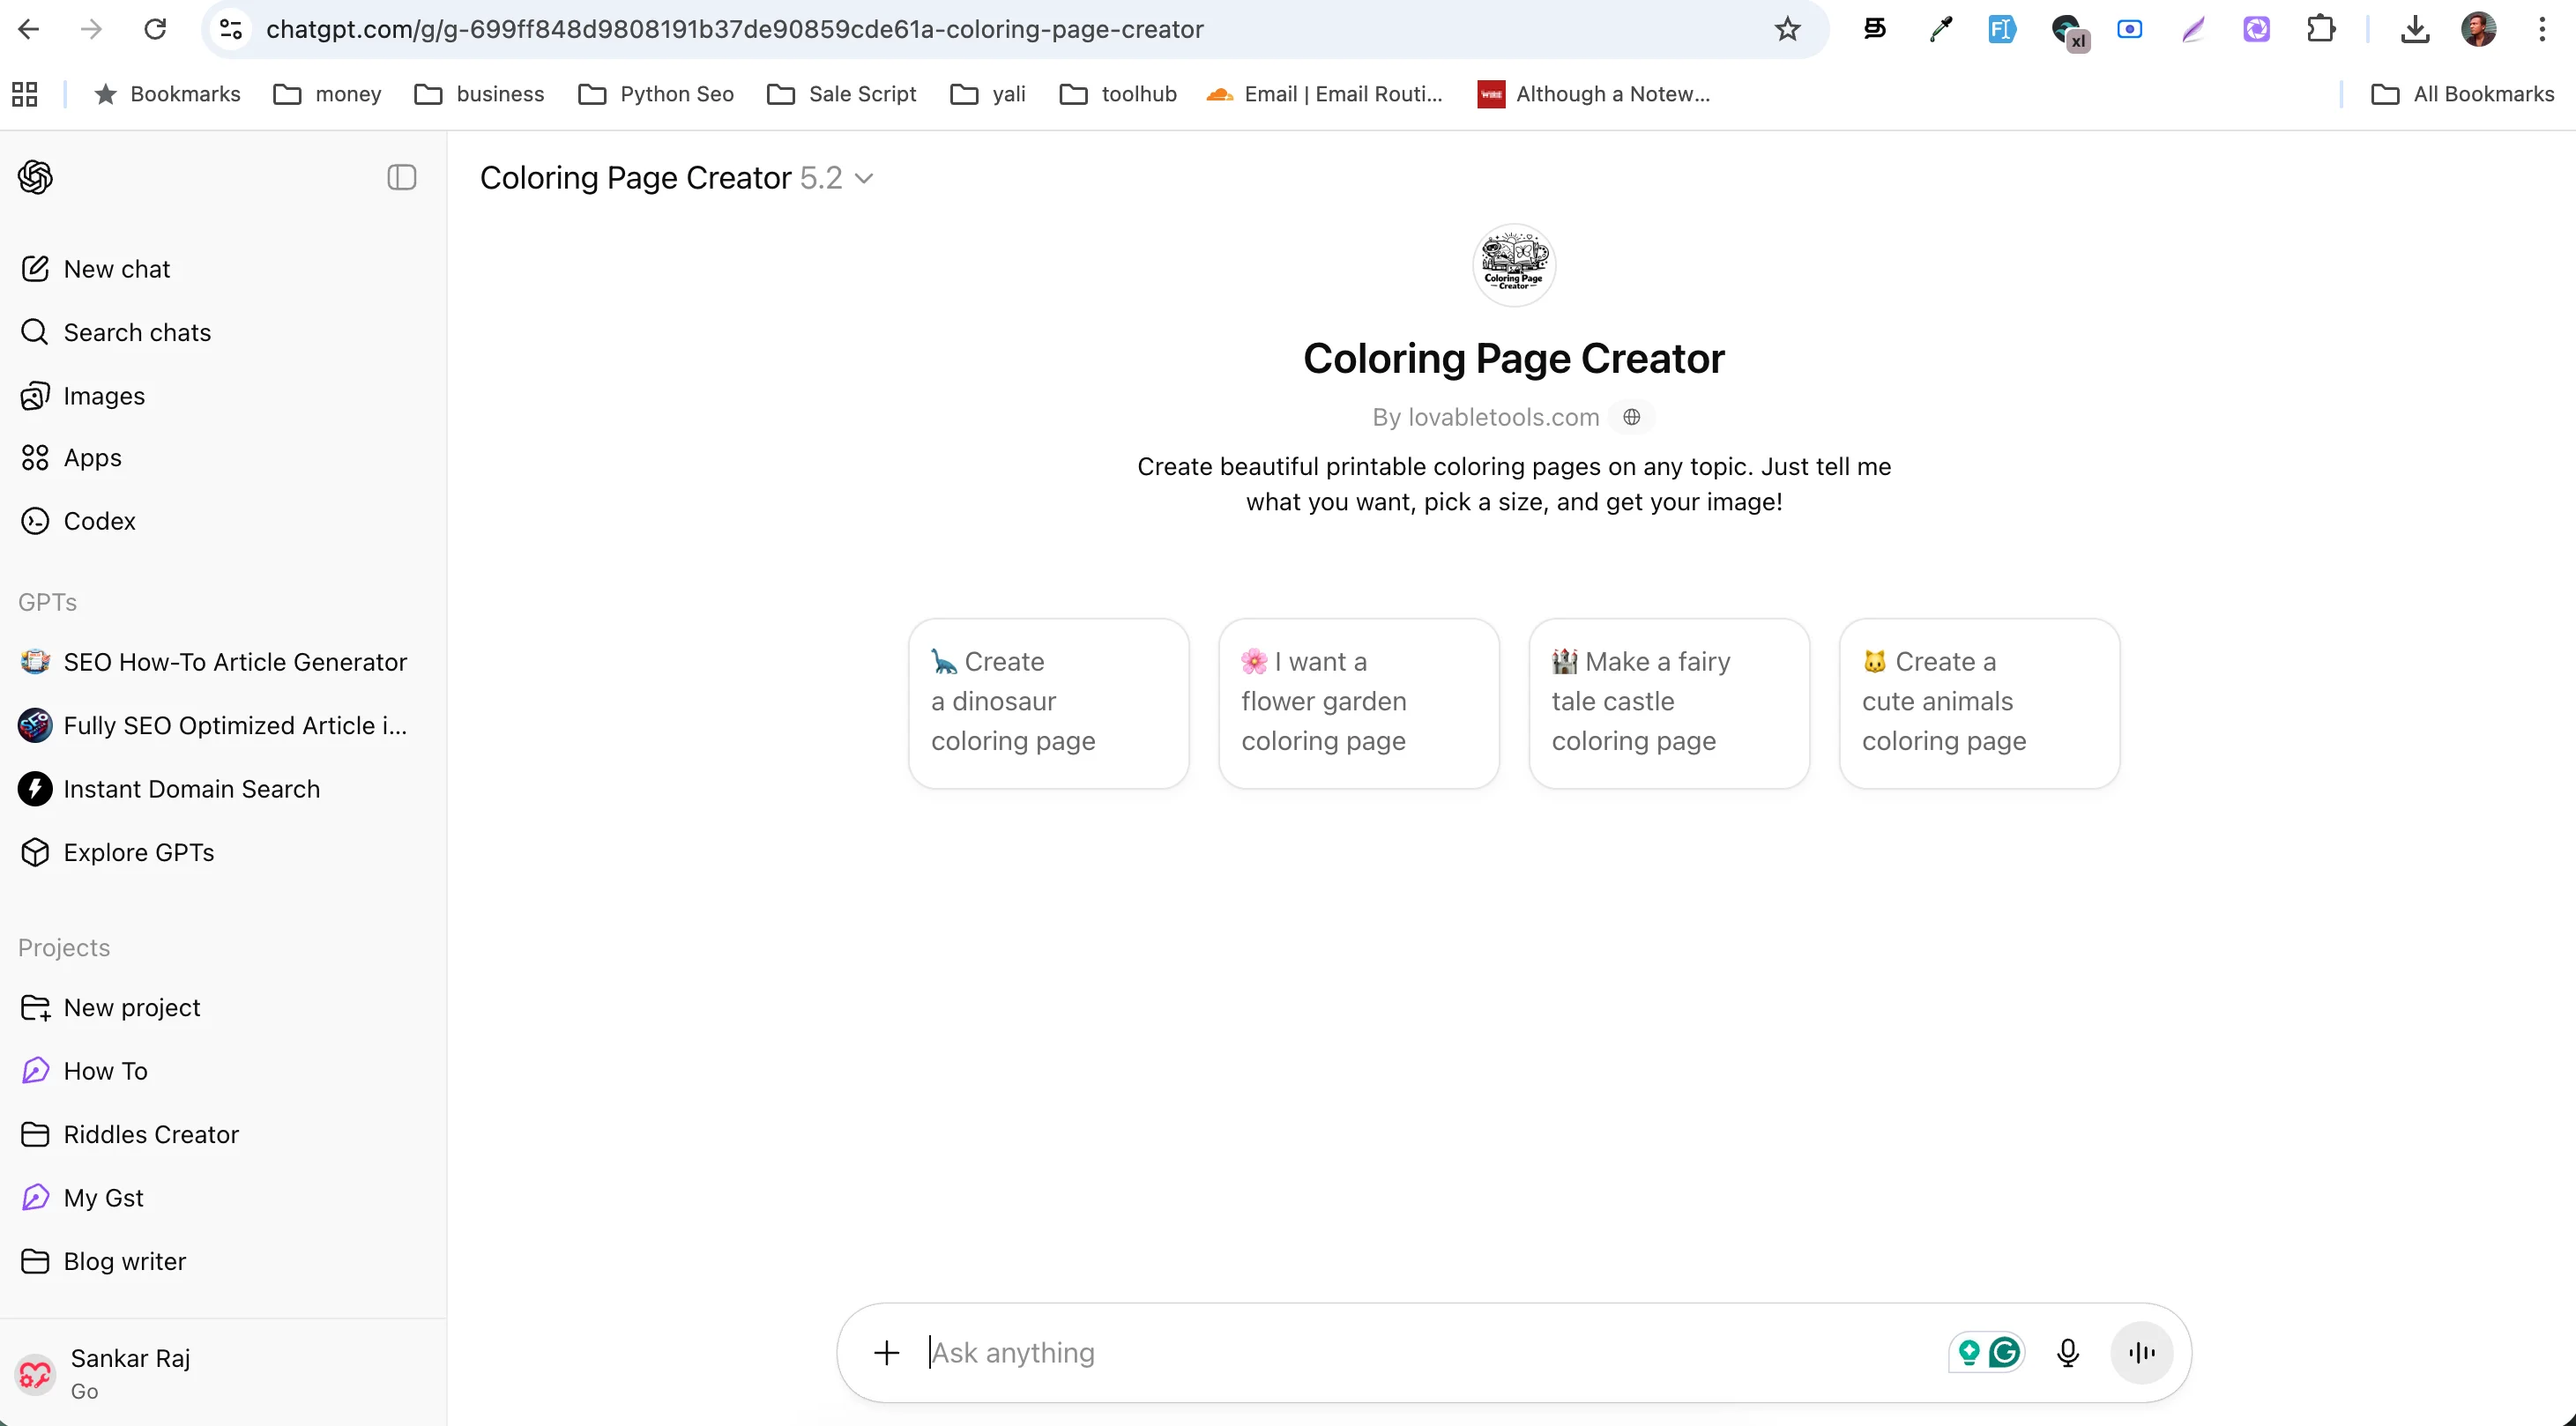Open Search chats
Viewport: 2576px width, 1426px height.
[x=136, y=331]
